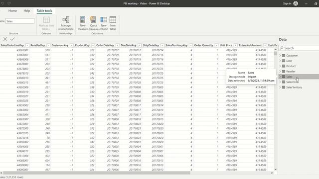Expand the Date table fields
The image size is (319, 179).
pyautogui.click(x=280, y=61)
